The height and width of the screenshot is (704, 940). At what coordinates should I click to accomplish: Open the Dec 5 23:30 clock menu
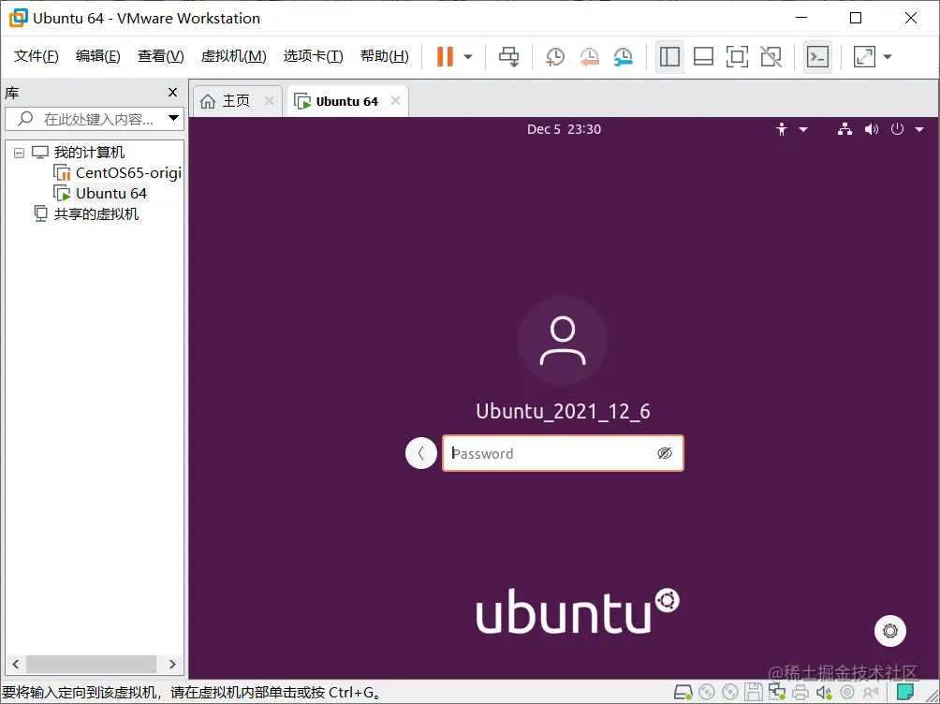point(564,129)
